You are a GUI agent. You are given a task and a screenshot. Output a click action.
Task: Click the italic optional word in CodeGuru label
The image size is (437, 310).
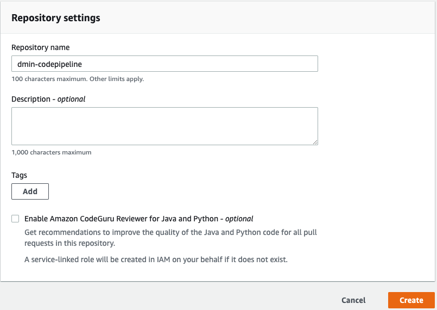coord(239,219)
